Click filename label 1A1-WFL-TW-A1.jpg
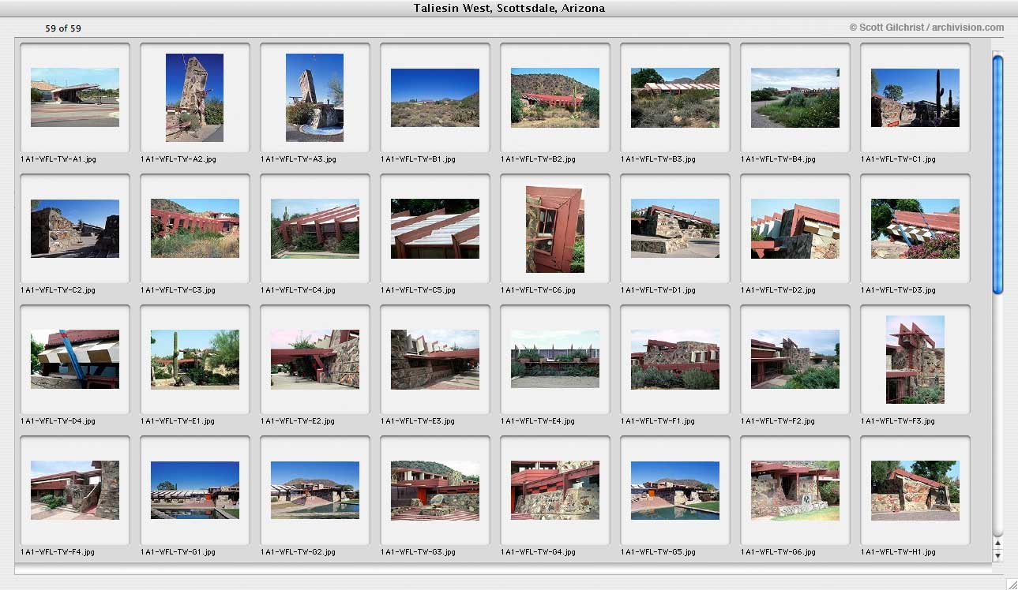 (58, 159)
